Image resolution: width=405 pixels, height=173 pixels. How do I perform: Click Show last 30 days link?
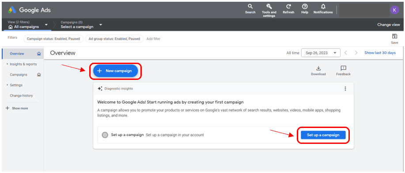(380, 53)
